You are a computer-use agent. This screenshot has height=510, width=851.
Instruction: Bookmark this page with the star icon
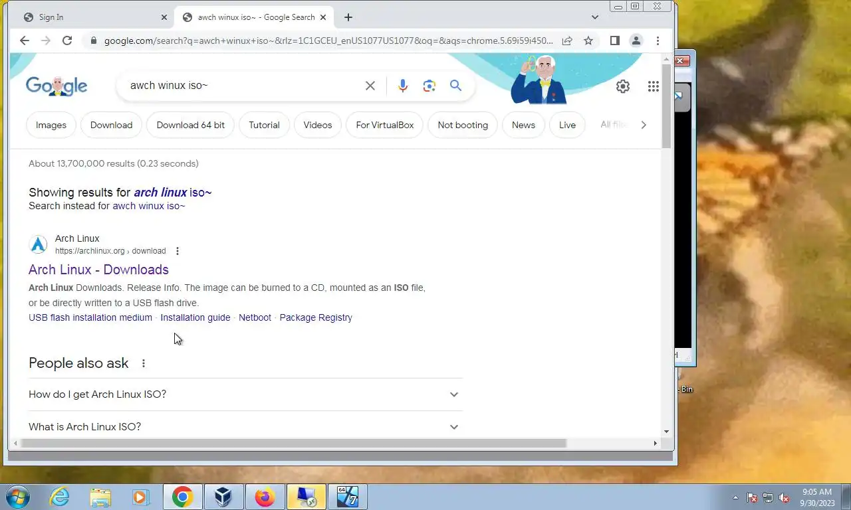coord(588,41)
